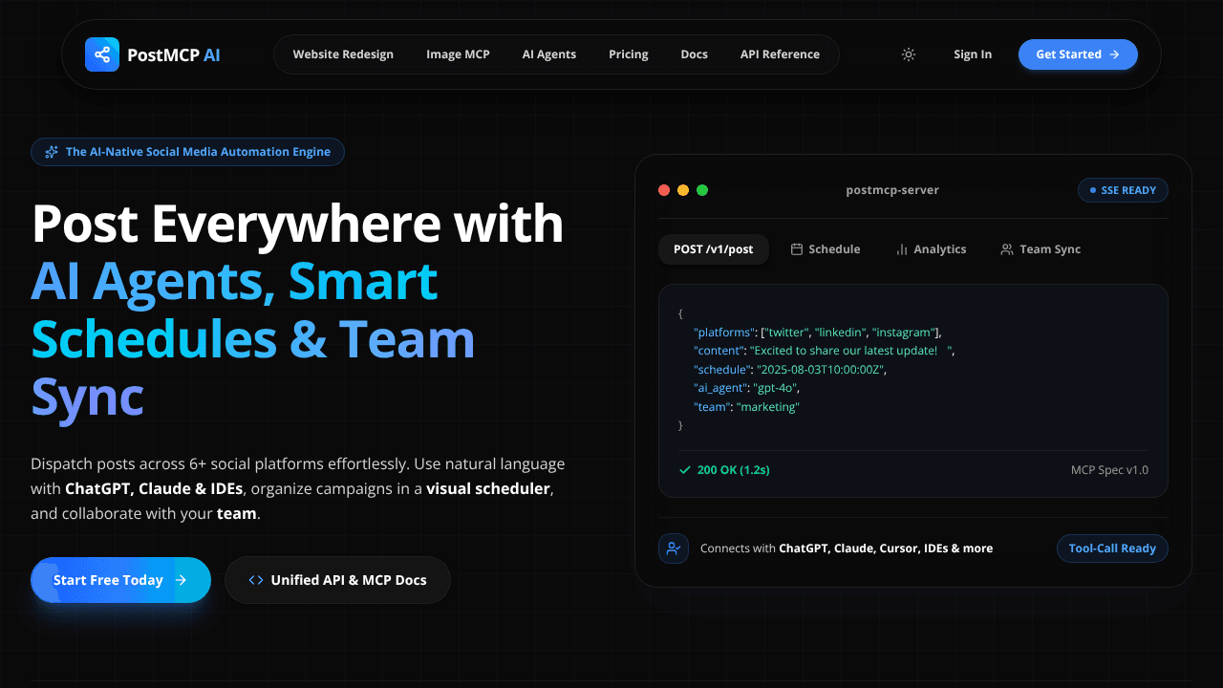Switch to the Analytics tab

tap(931, 249)
